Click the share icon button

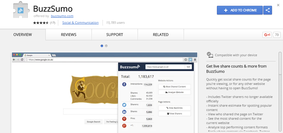click(268, 10)
